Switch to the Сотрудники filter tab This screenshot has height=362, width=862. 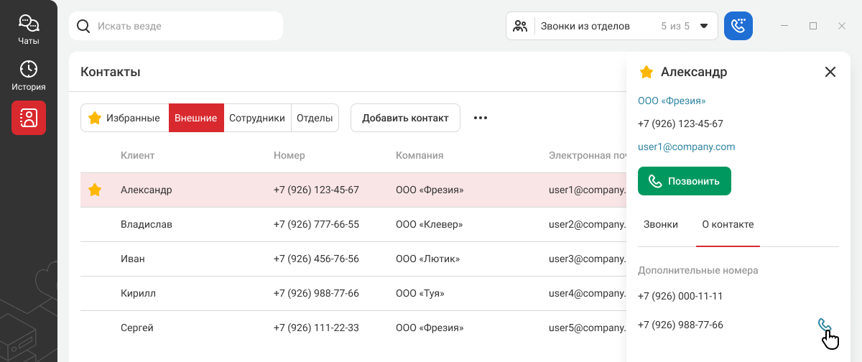pyautogui.click(x=257, y=118)
